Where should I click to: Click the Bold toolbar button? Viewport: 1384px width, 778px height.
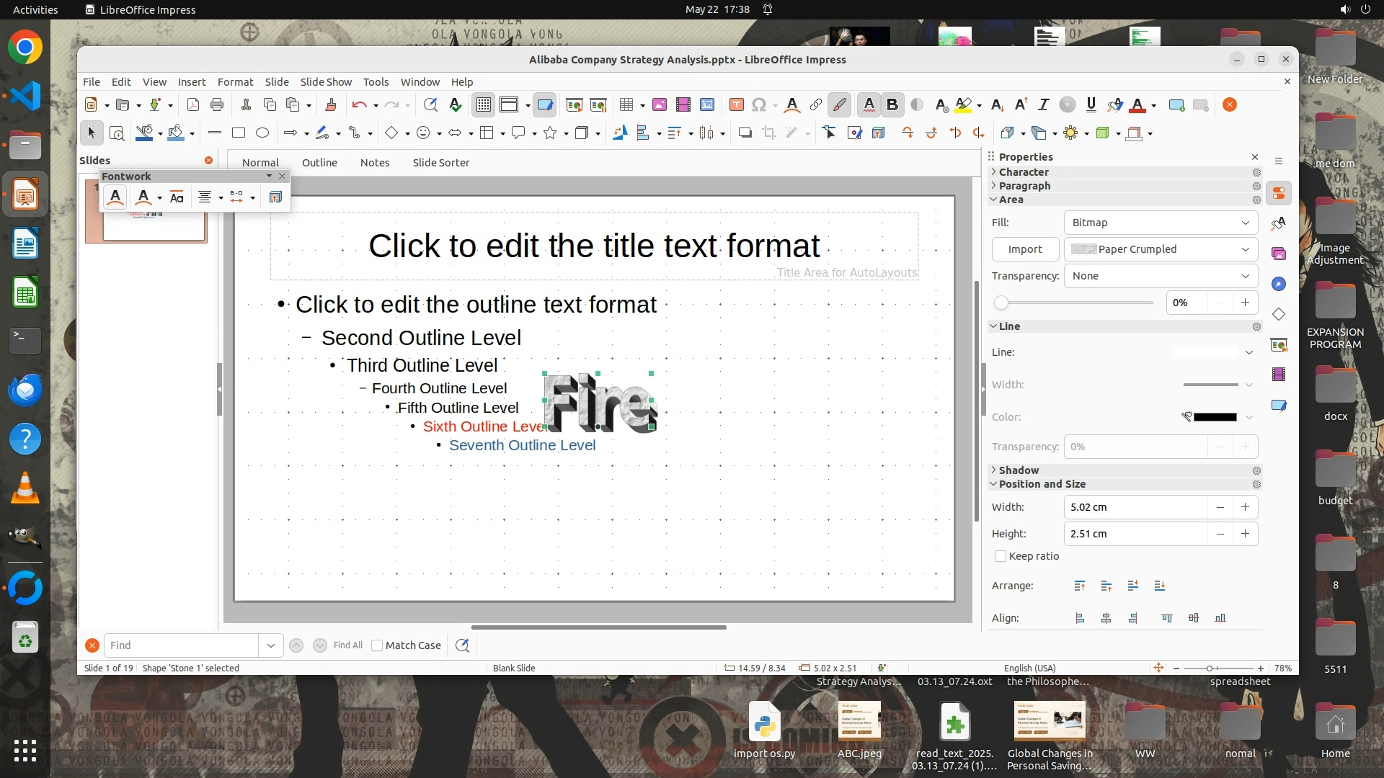(x=892, y=105)
